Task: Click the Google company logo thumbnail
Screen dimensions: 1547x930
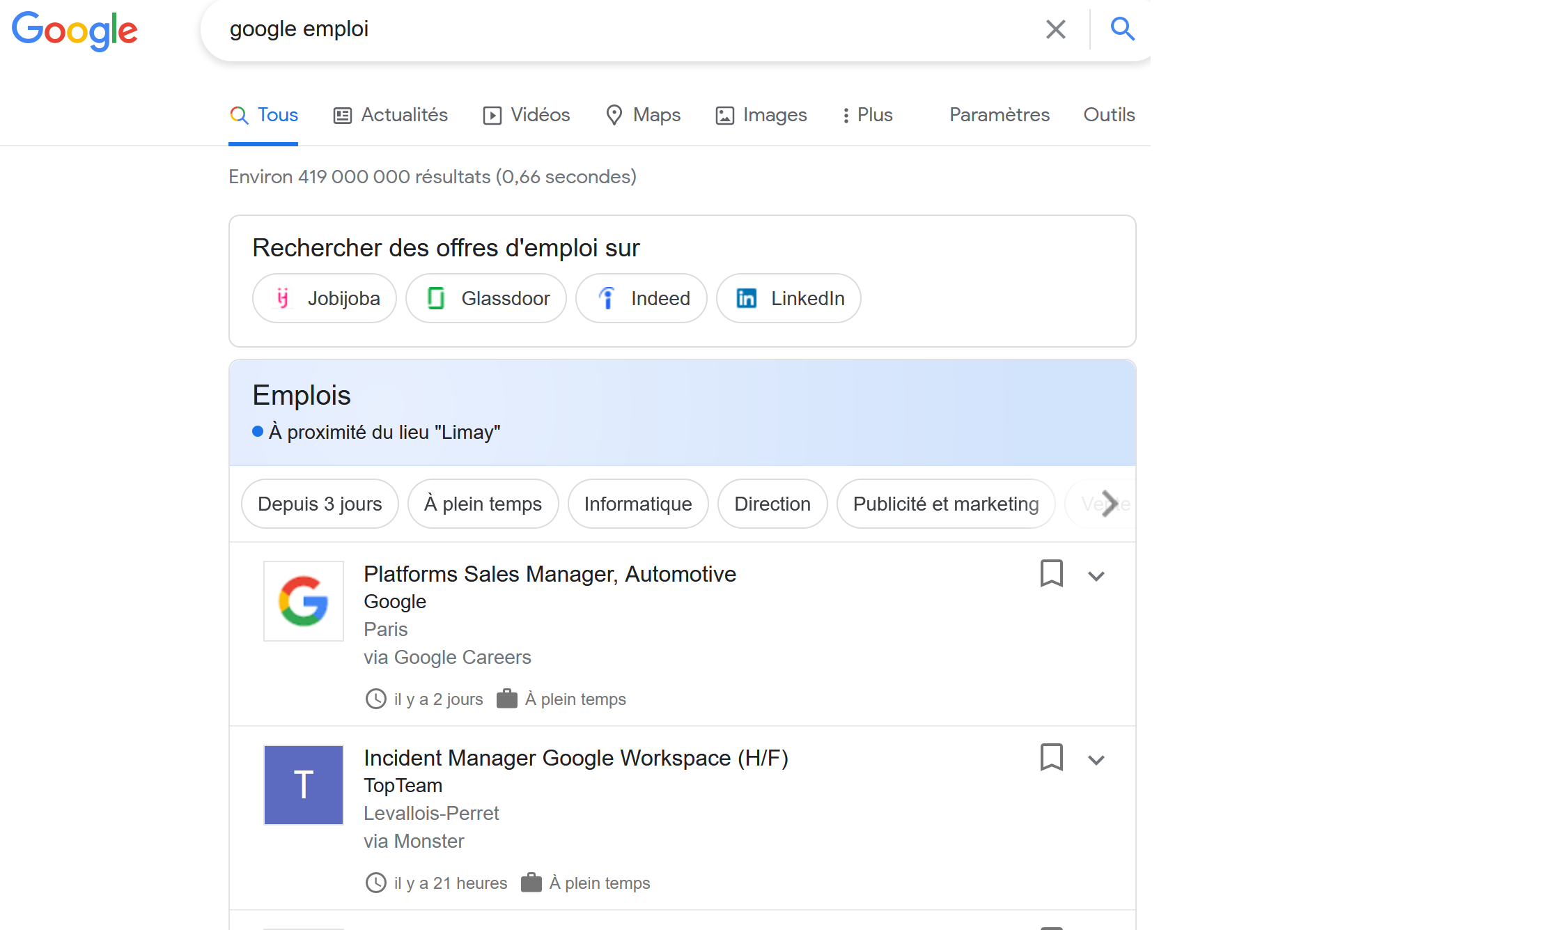Action: 304,601
